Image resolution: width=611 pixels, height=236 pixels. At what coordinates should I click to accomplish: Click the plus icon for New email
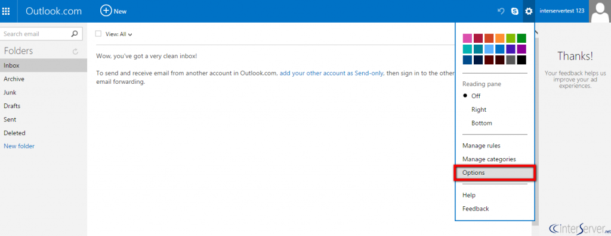pyautogui.click(x=106, y=11)
